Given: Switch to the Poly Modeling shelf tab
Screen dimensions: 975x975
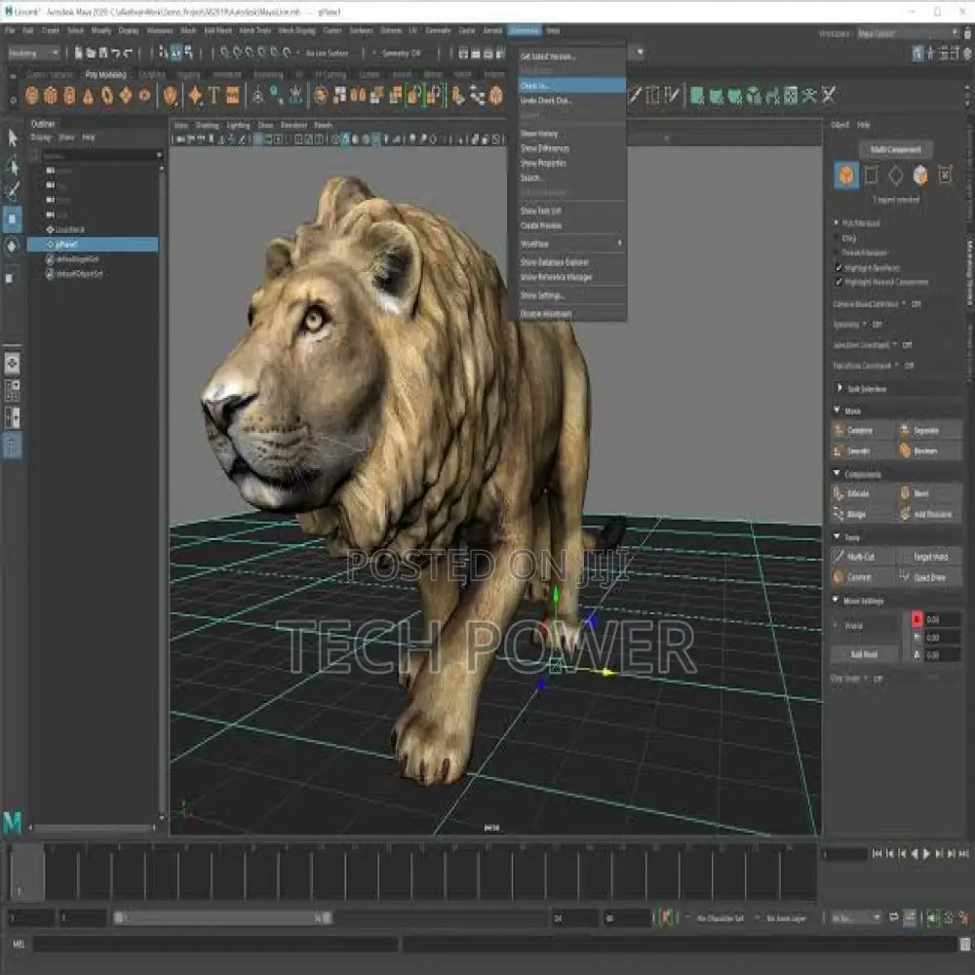Looking at the screenshot, I should (x=105, y=75).
